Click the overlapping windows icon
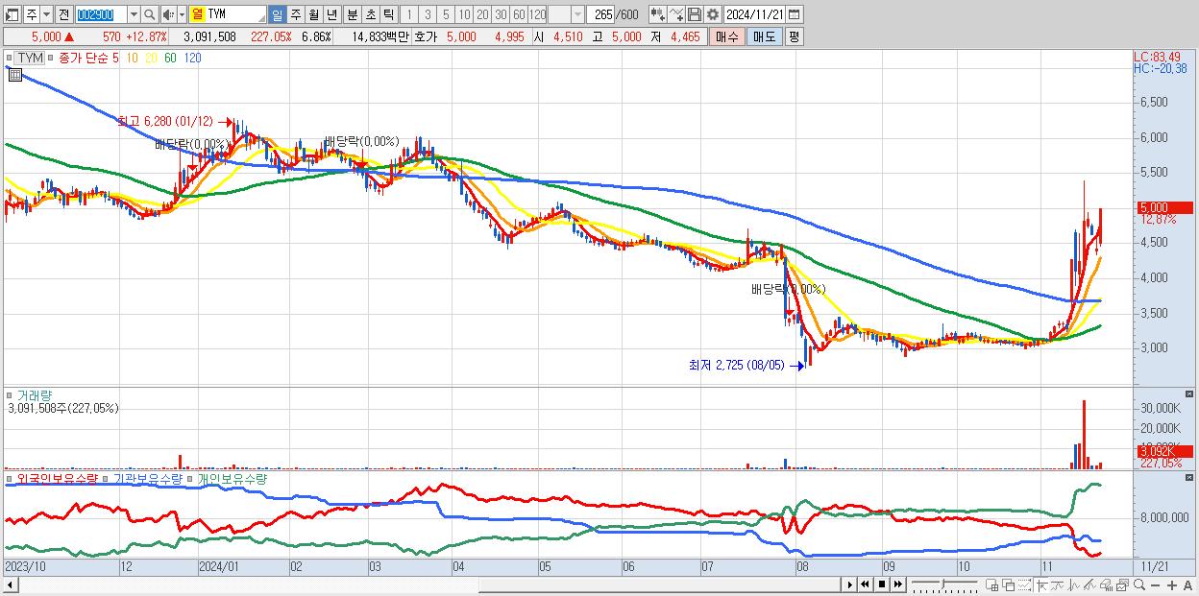The image size is (1199, 596). [x=1009, y=584]
